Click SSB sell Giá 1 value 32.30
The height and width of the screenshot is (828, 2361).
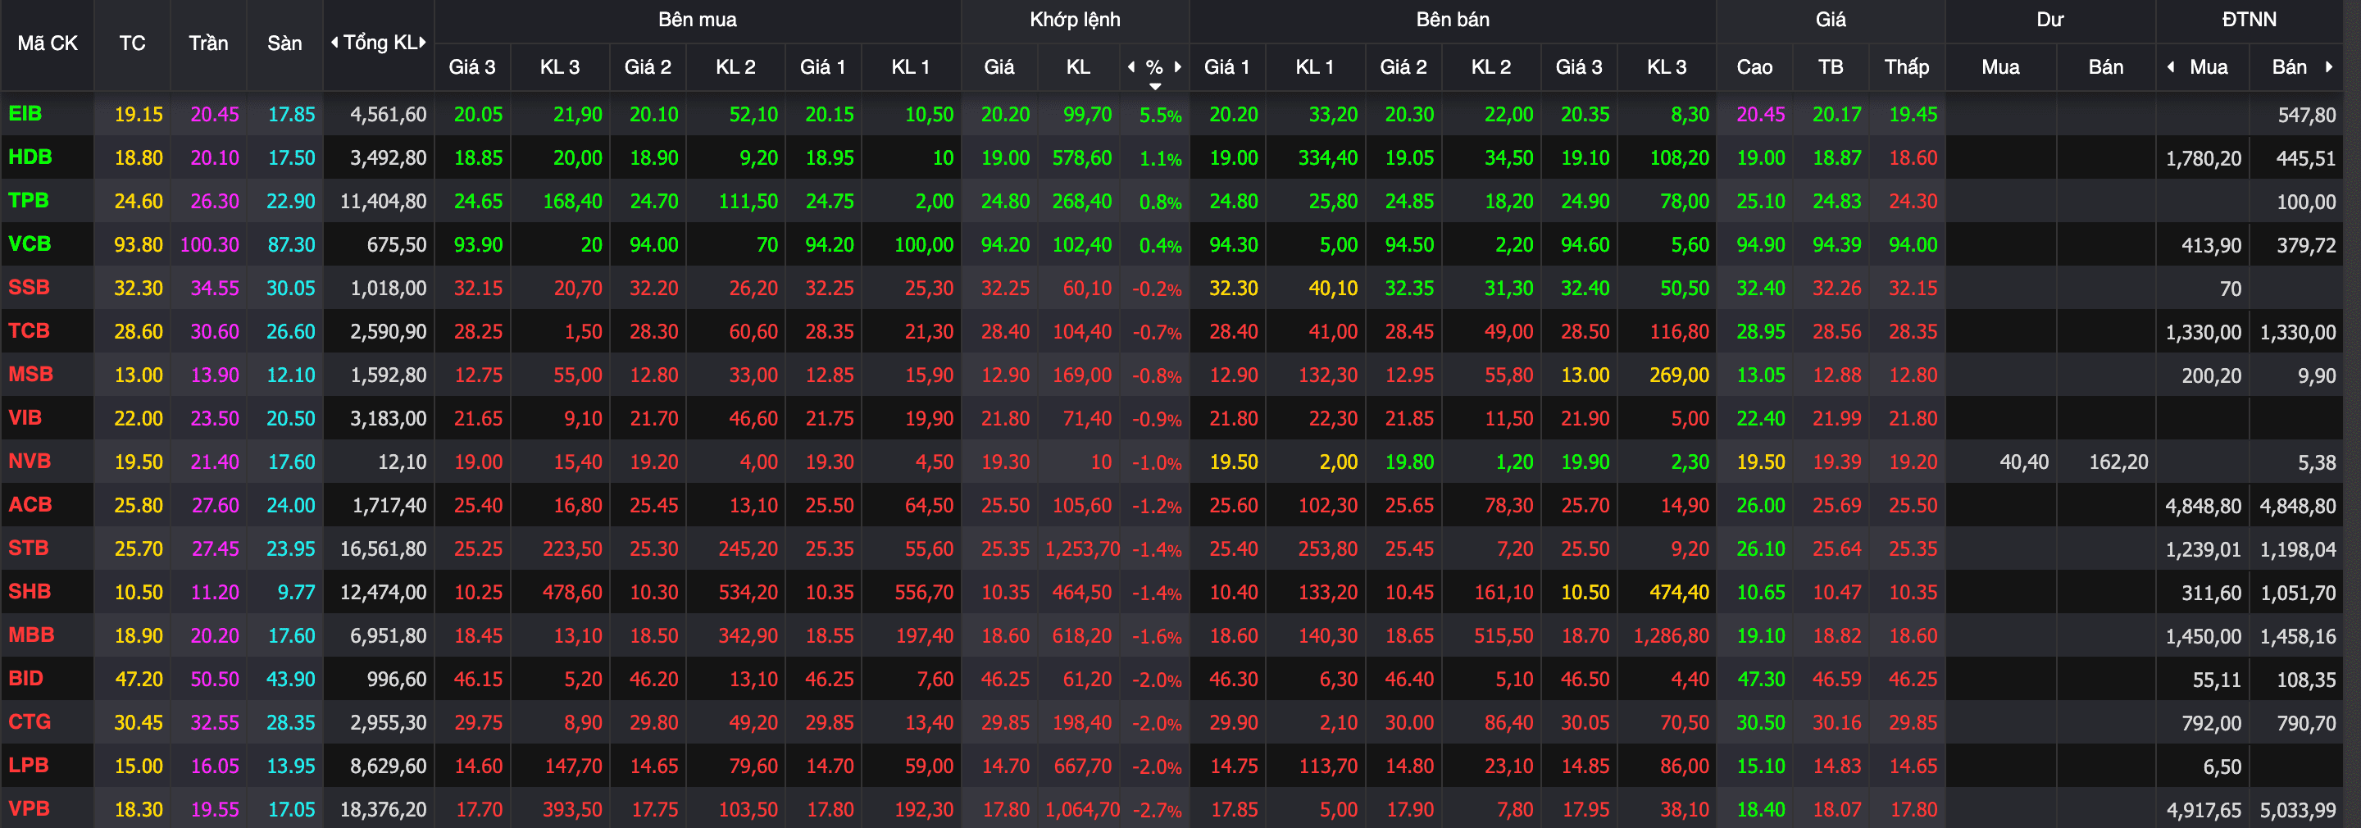1233,288
